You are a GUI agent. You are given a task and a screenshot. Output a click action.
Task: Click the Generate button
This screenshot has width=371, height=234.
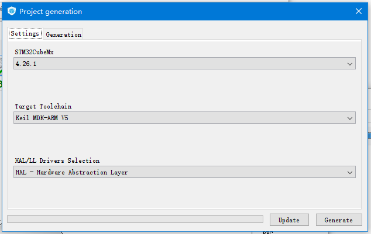click(339, 220)
